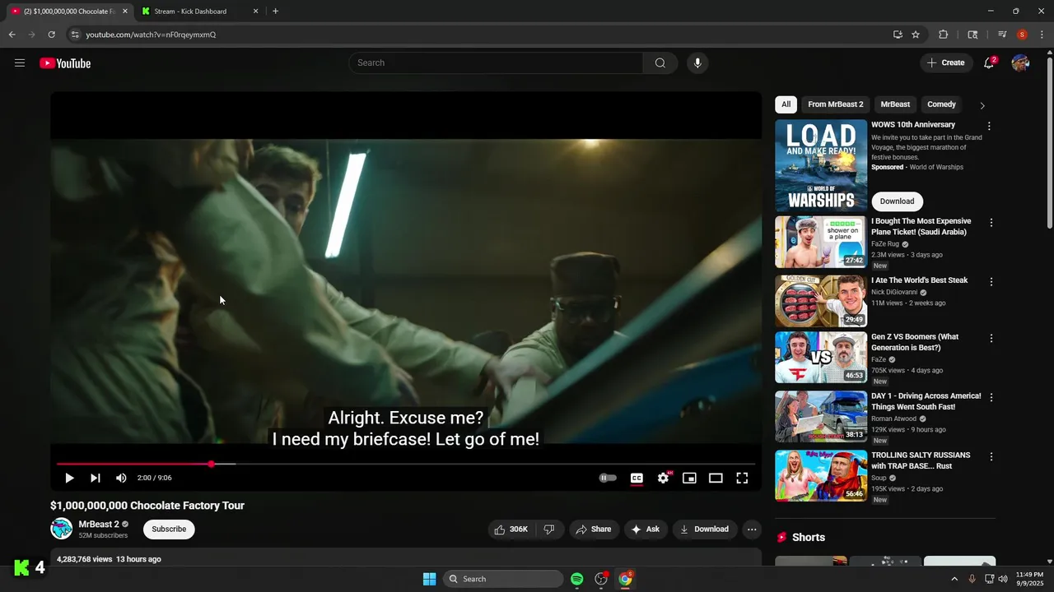1054x592 pixels.
Task: Skip to the next video
Action: click(x=96, y=478)
